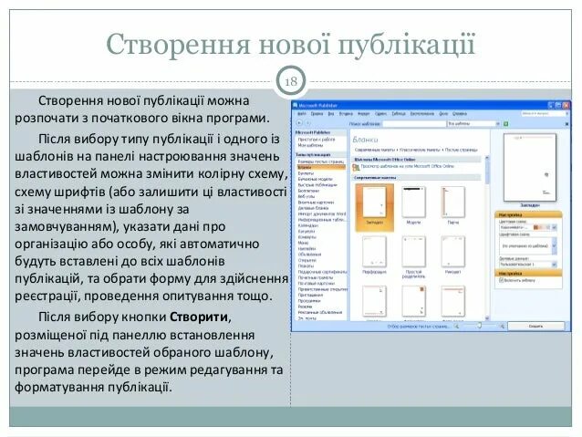Click the template list vertical scrollbar

coord(487,237)
